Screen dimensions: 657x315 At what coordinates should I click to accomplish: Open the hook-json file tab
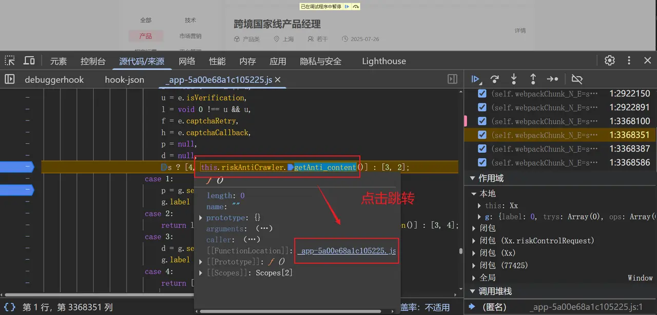click(124, 80)
